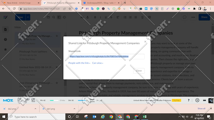Insert a table

click(149, 17)
